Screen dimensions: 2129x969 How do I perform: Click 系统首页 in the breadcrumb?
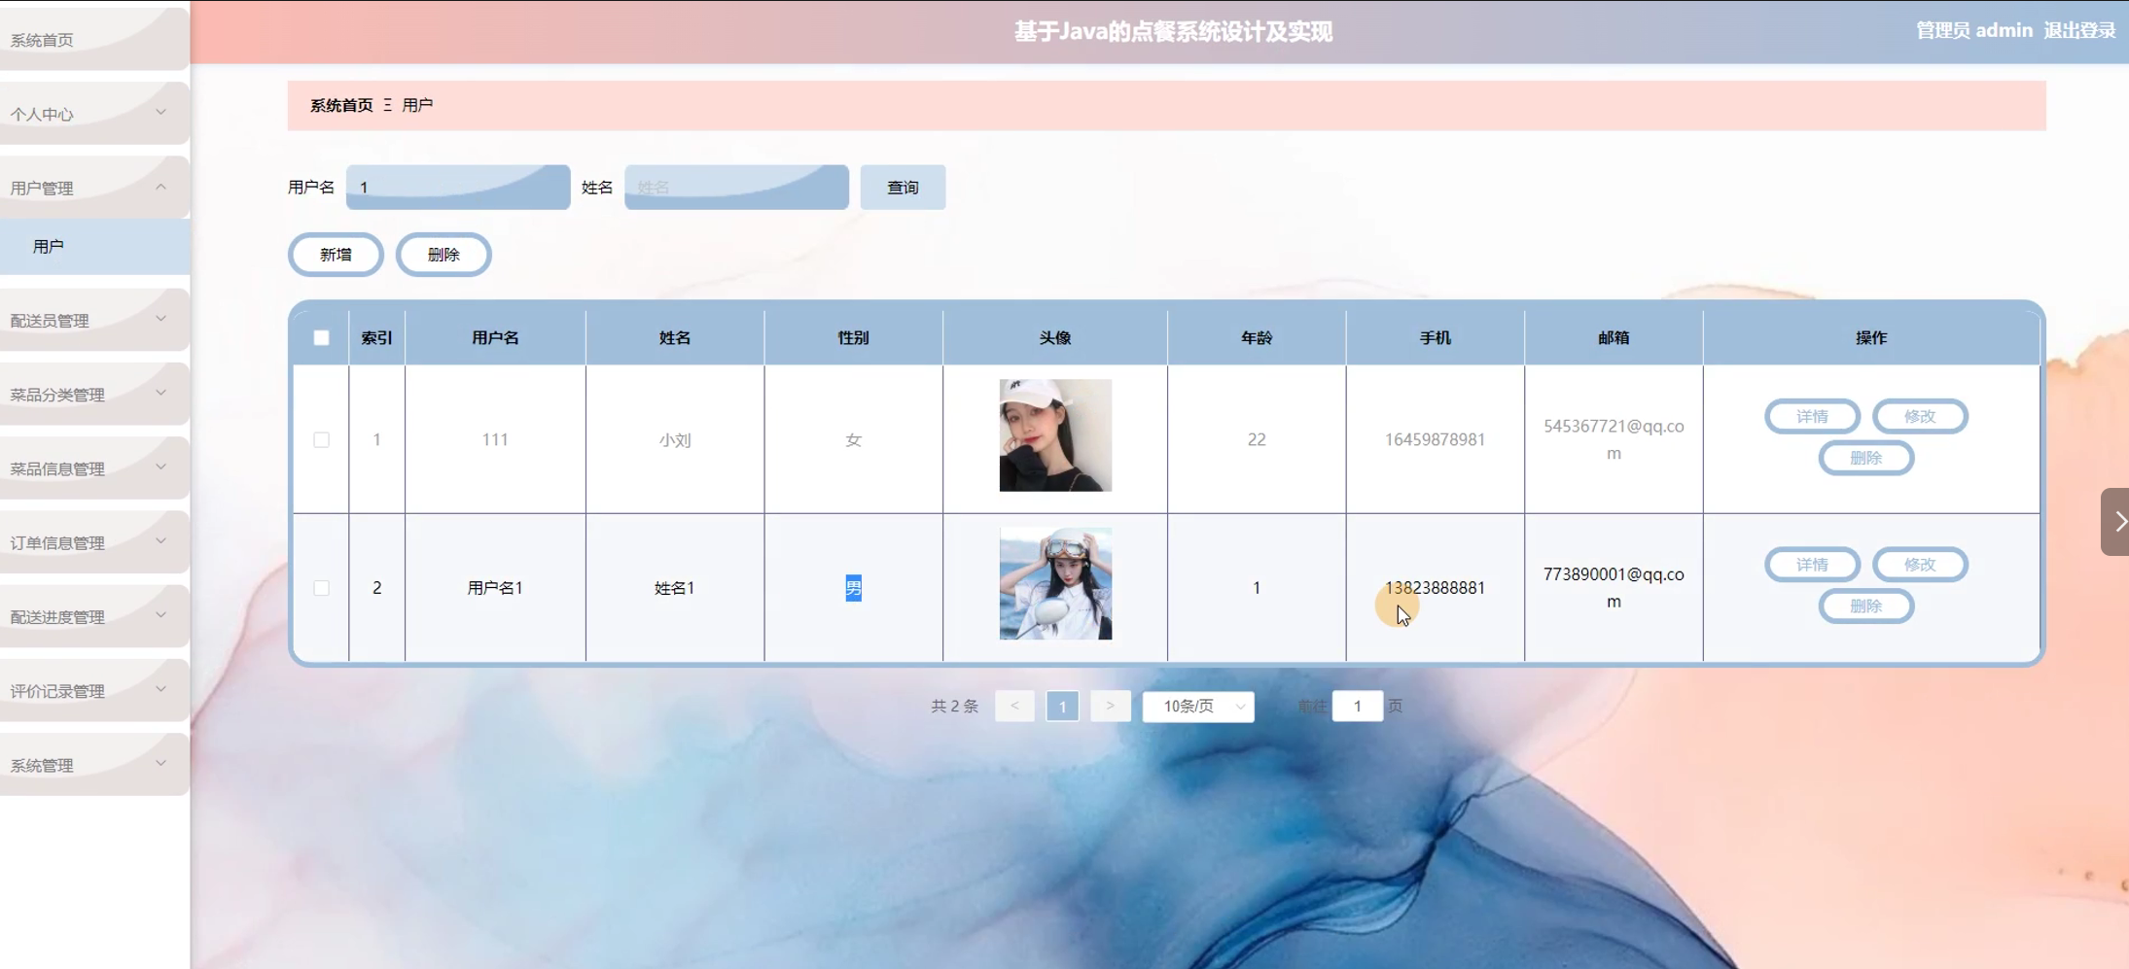[x=341, y=105]
